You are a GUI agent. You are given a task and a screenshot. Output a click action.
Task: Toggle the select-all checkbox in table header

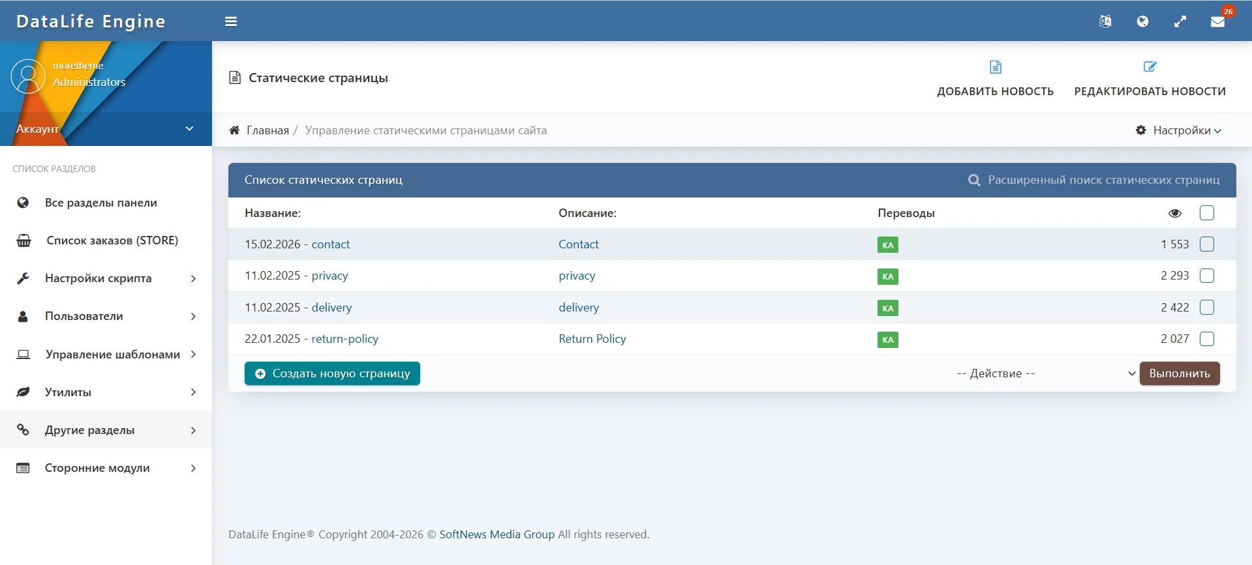[x=1207, y=213]
